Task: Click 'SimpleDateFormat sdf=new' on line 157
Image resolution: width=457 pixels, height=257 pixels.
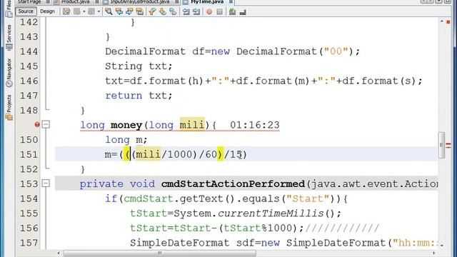Action: tap(205, 243)
